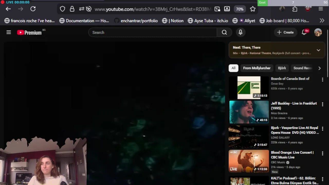Screen dimensions: 329x185
Task: Focus the YouTube URL address bar
Action: 153,9
